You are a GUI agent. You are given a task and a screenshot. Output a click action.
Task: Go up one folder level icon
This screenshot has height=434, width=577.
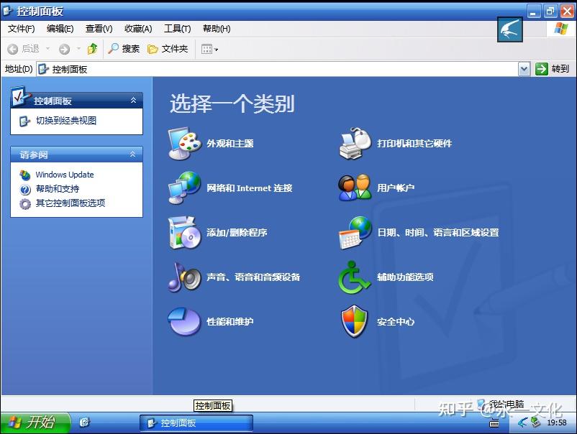[92, 49]
